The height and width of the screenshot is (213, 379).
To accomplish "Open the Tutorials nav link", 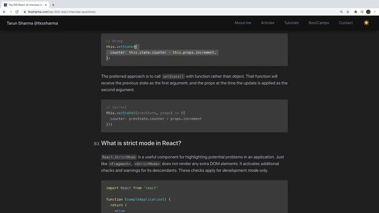I will (291, 23).
